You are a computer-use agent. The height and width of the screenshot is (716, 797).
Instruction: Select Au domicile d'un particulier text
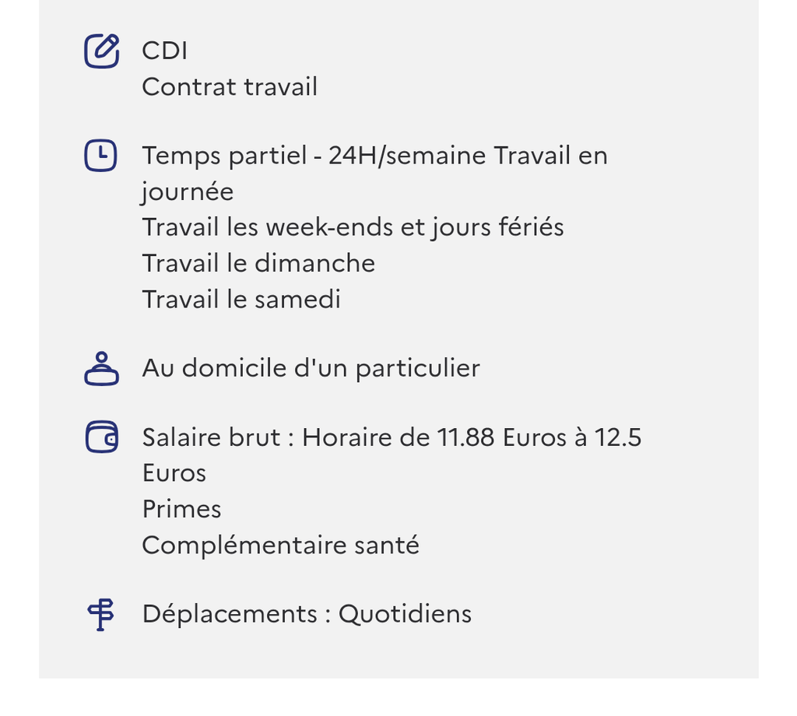(311, 368)
